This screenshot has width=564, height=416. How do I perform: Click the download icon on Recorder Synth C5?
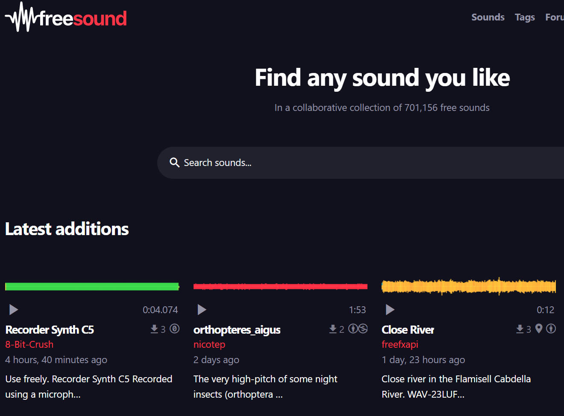click(x=155, y=329)
